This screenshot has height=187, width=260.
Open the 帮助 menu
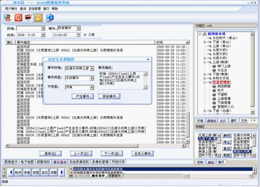point(55,9)
